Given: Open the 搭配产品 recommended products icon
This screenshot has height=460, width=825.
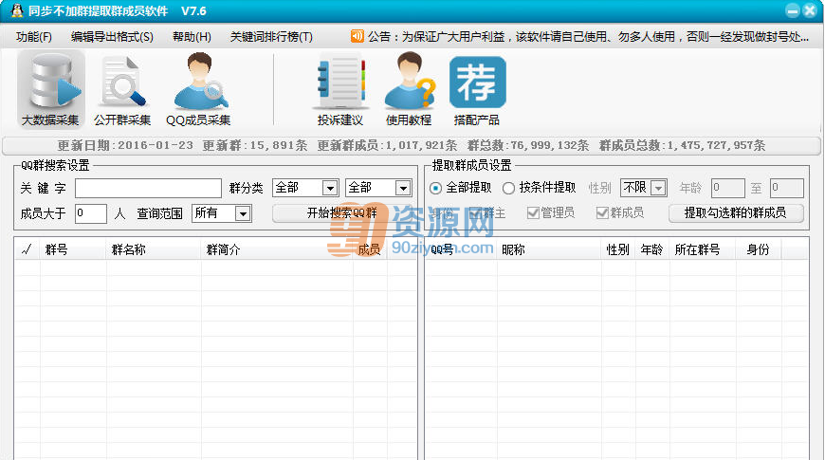Looking at the screenshot, I should click(477, 89).
